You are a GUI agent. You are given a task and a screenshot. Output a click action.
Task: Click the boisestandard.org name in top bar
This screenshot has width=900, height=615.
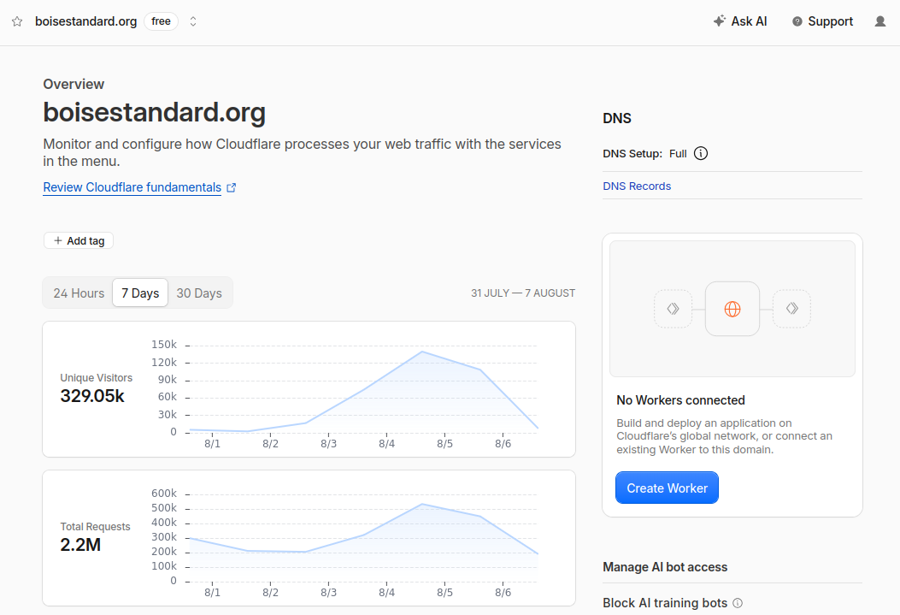[86, 21]
